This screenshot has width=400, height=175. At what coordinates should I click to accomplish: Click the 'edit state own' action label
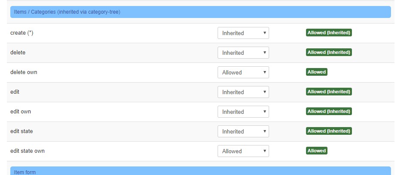(27, 151)
